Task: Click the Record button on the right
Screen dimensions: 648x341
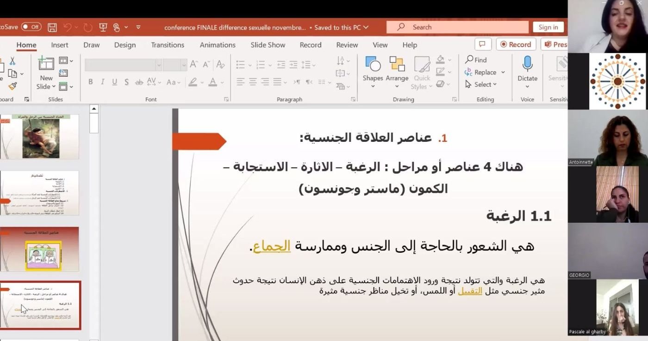Action: click(516, 44)
